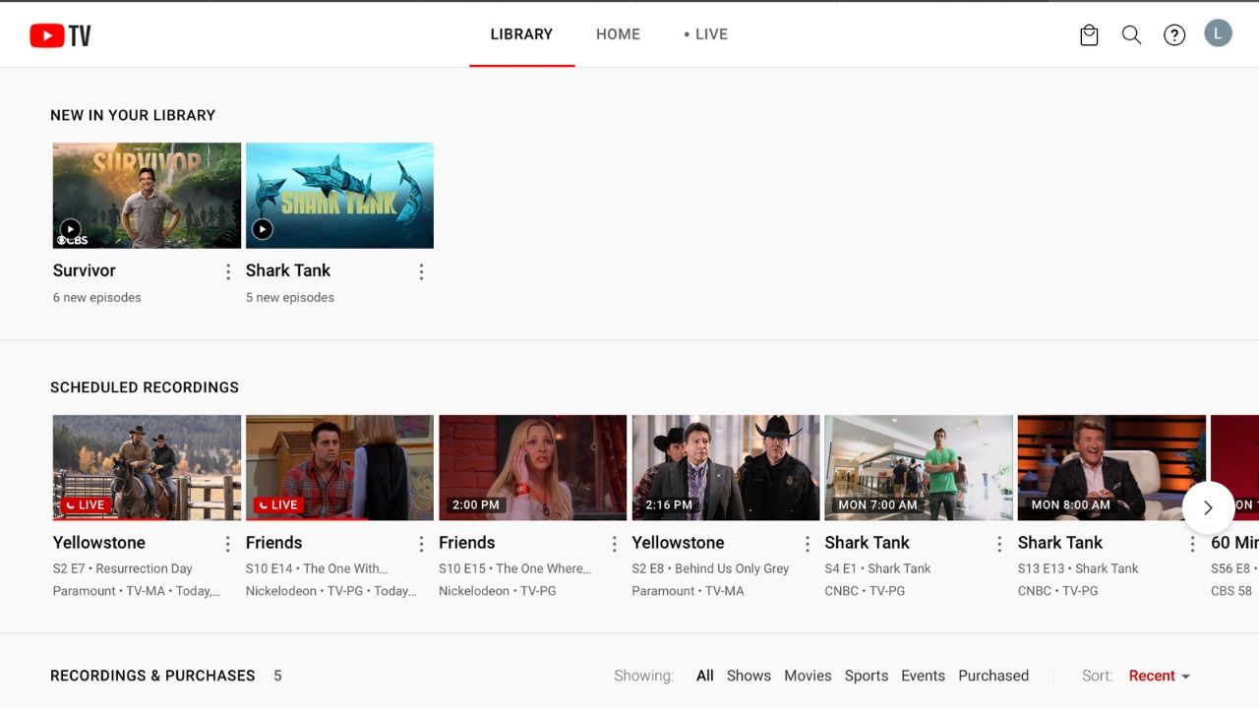The height and width of the screenshot is (708, 1259).
Task: Filter recordings by Movies
Action: pyautogui.click(x=808, y=676)
